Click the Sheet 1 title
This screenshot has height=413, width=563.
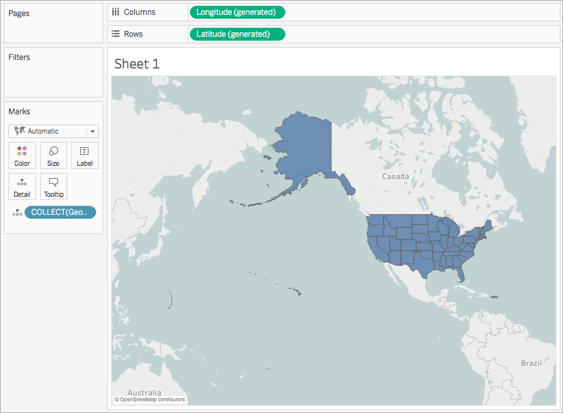point(137,64)
